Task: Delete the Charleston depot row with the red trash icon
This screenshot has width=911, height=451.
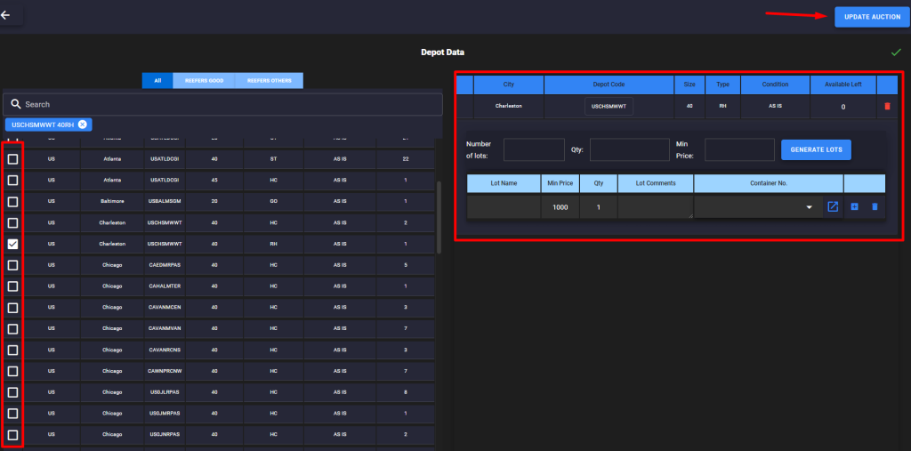Action: pyautogui.click(x=886, y=107)
